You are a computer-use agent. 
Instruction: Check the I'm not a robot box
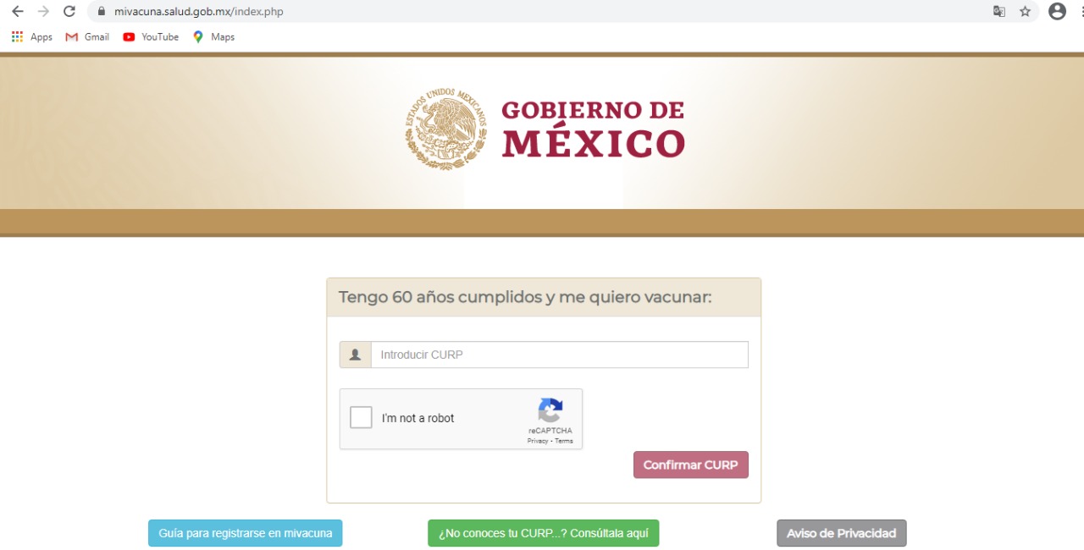pyautogui.click(x=362, y=418)
